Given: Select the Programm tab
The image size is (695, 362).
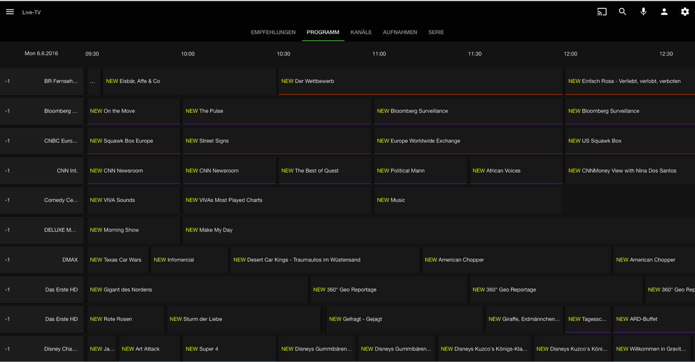Looking at the screenshot, I should [323, 32].
